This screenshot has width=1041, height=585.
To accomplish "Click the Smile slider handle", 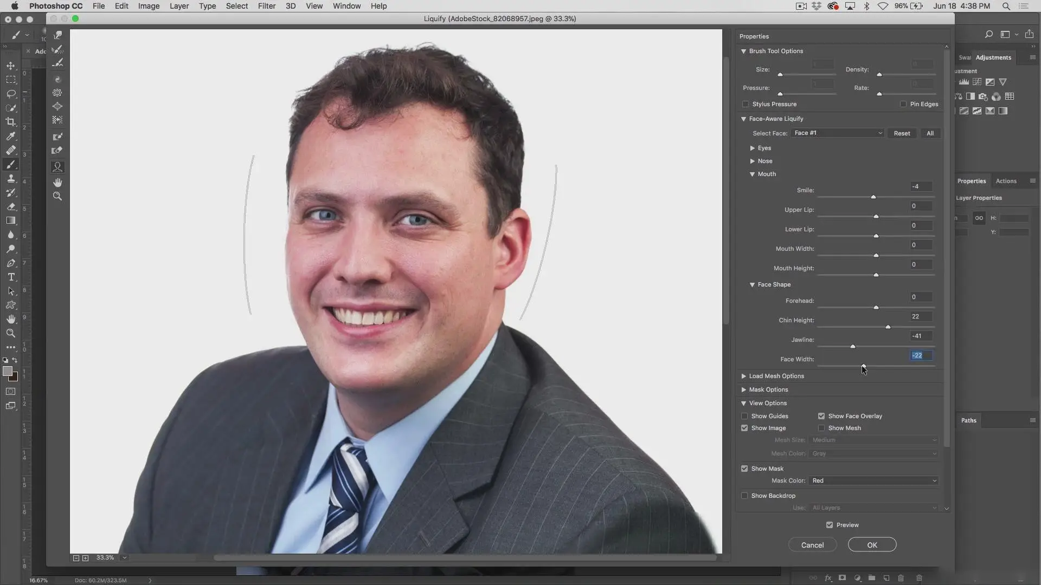I will click(x=873, y=197).
